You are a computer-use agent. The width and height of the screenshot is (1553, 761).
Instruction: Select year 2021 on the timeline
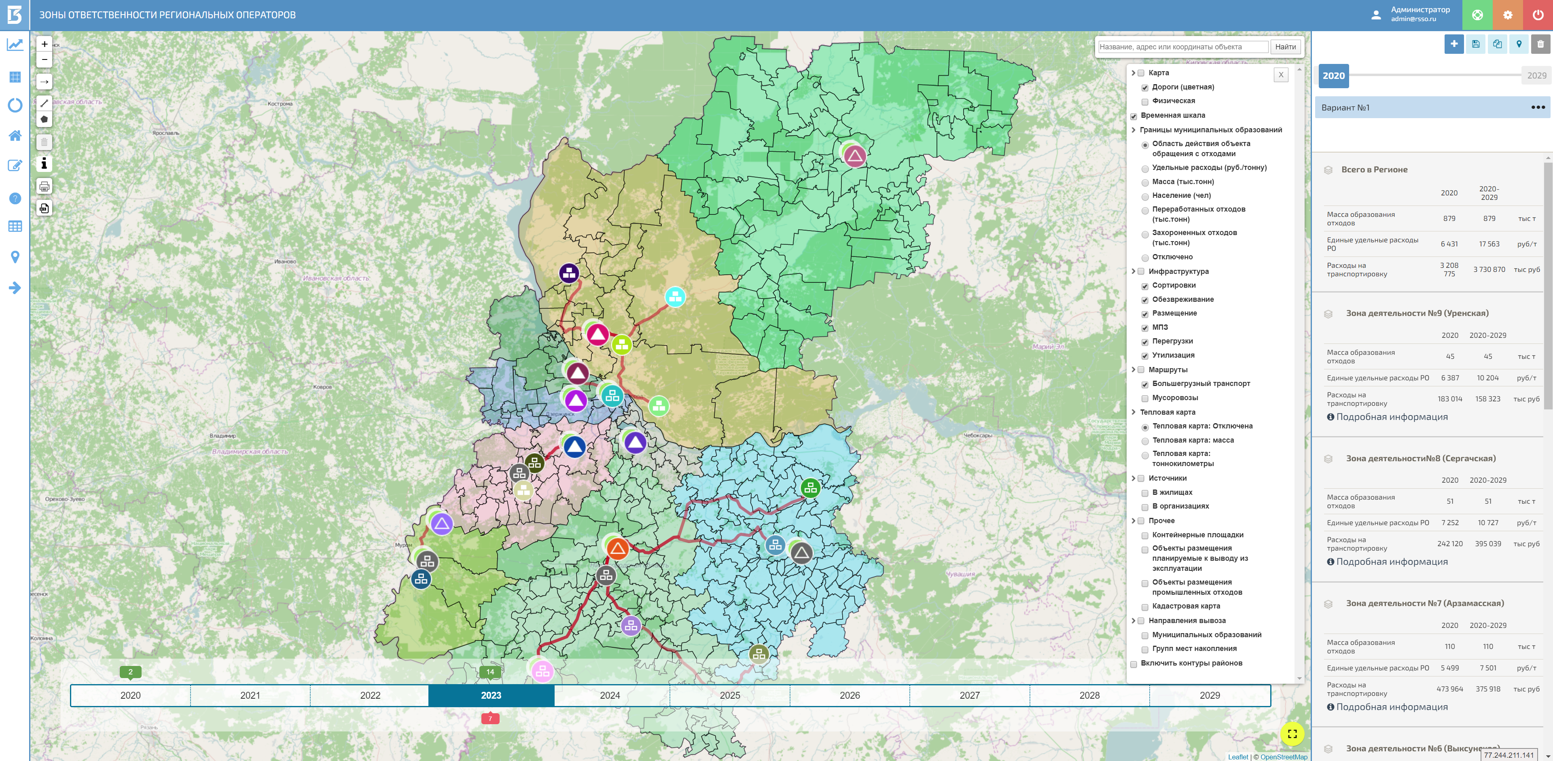tap(250, 695)
